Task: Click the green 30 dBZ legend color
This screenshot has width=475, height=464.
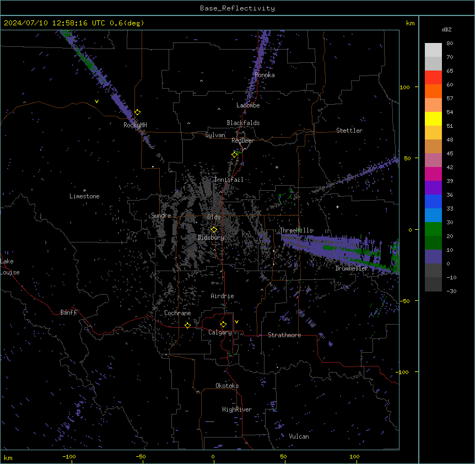Action: 433,229
